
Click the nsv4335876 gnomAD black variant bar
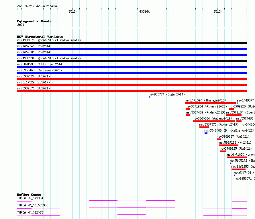coord(132,43)
